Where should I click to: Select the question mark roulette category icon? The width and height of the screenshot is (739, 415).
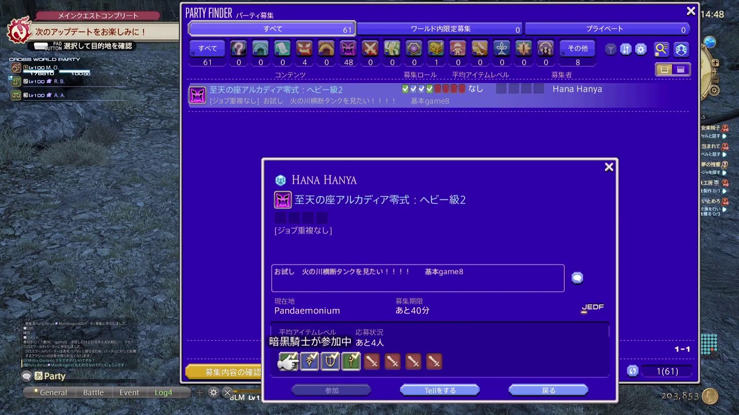coord(238,48)
